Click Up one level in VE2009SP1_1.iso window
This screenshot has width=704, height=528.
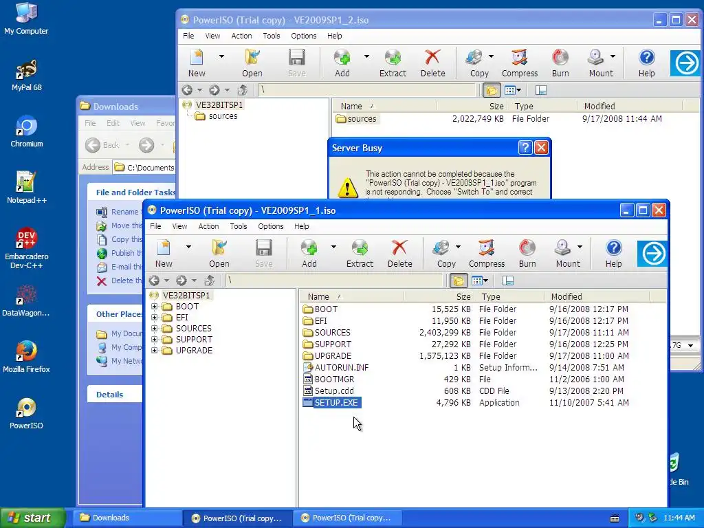[209, 280]
